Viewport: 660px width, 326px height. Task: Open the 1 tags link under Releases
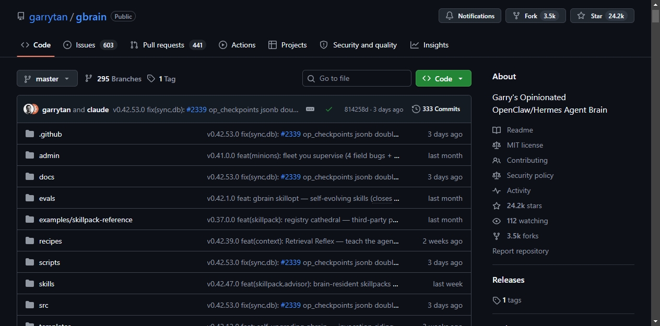507,300
